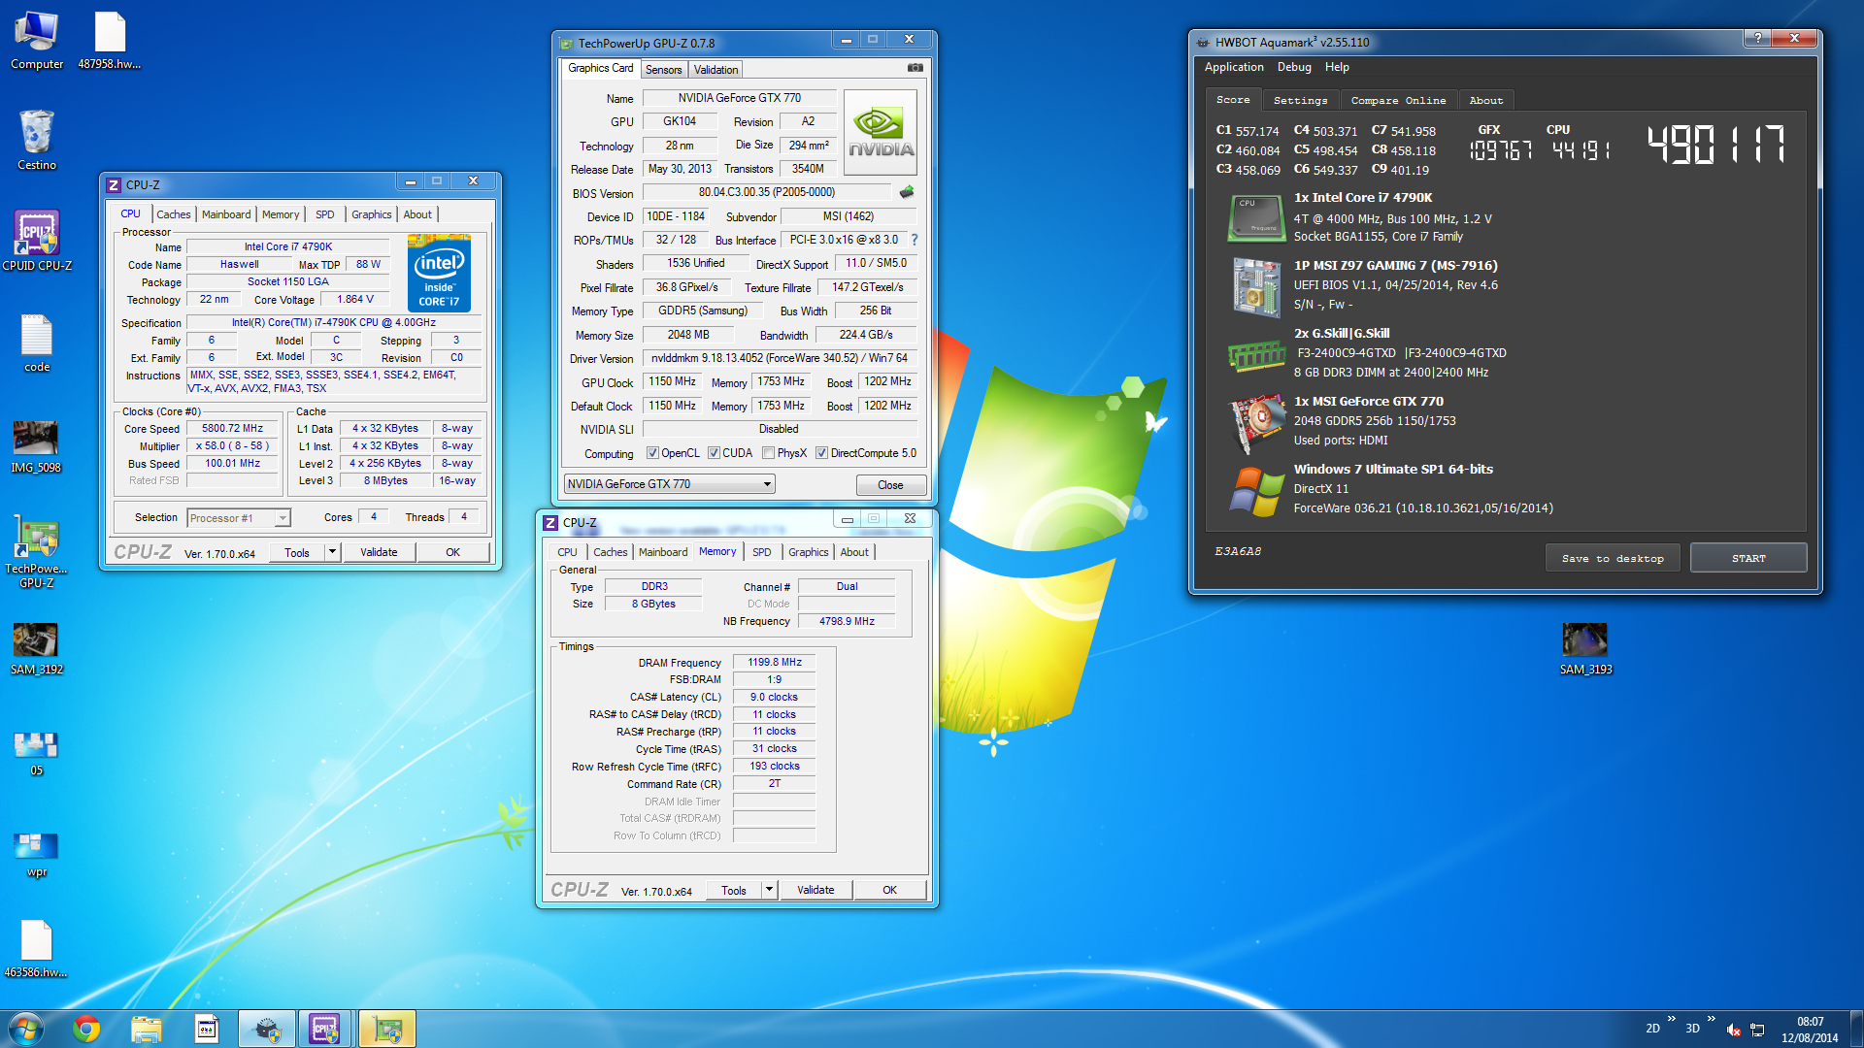Toggle the OpenCL checkbox in GPU-Z
This screenshot has width=1864, height=1048.
tap(652, 453)
